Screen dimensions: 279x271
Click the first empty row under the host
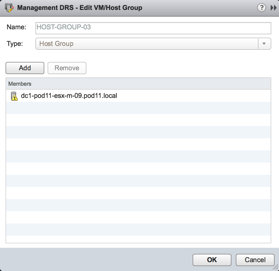coord(138,108)
